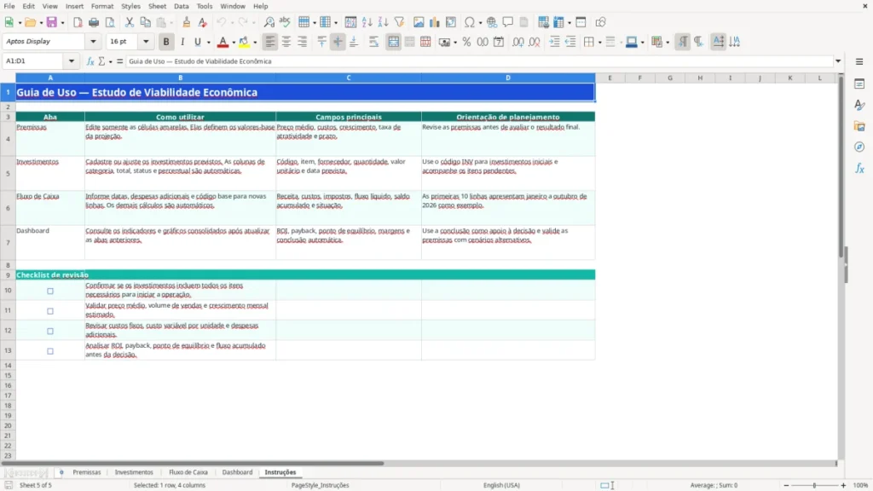Toggle Center Vertically alignment

[338, 42]
